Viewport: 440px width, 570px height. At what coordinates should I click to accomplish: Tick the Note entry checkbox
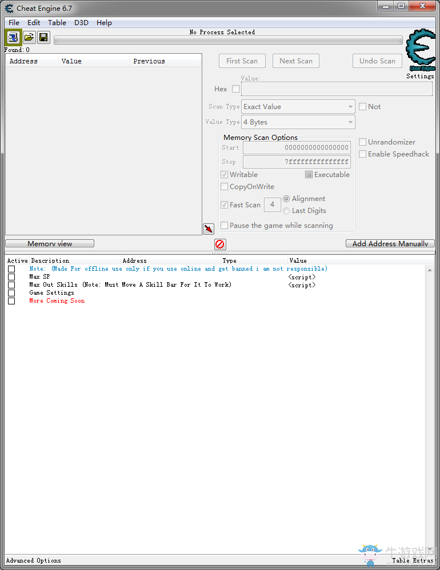[x=11, y=268]
